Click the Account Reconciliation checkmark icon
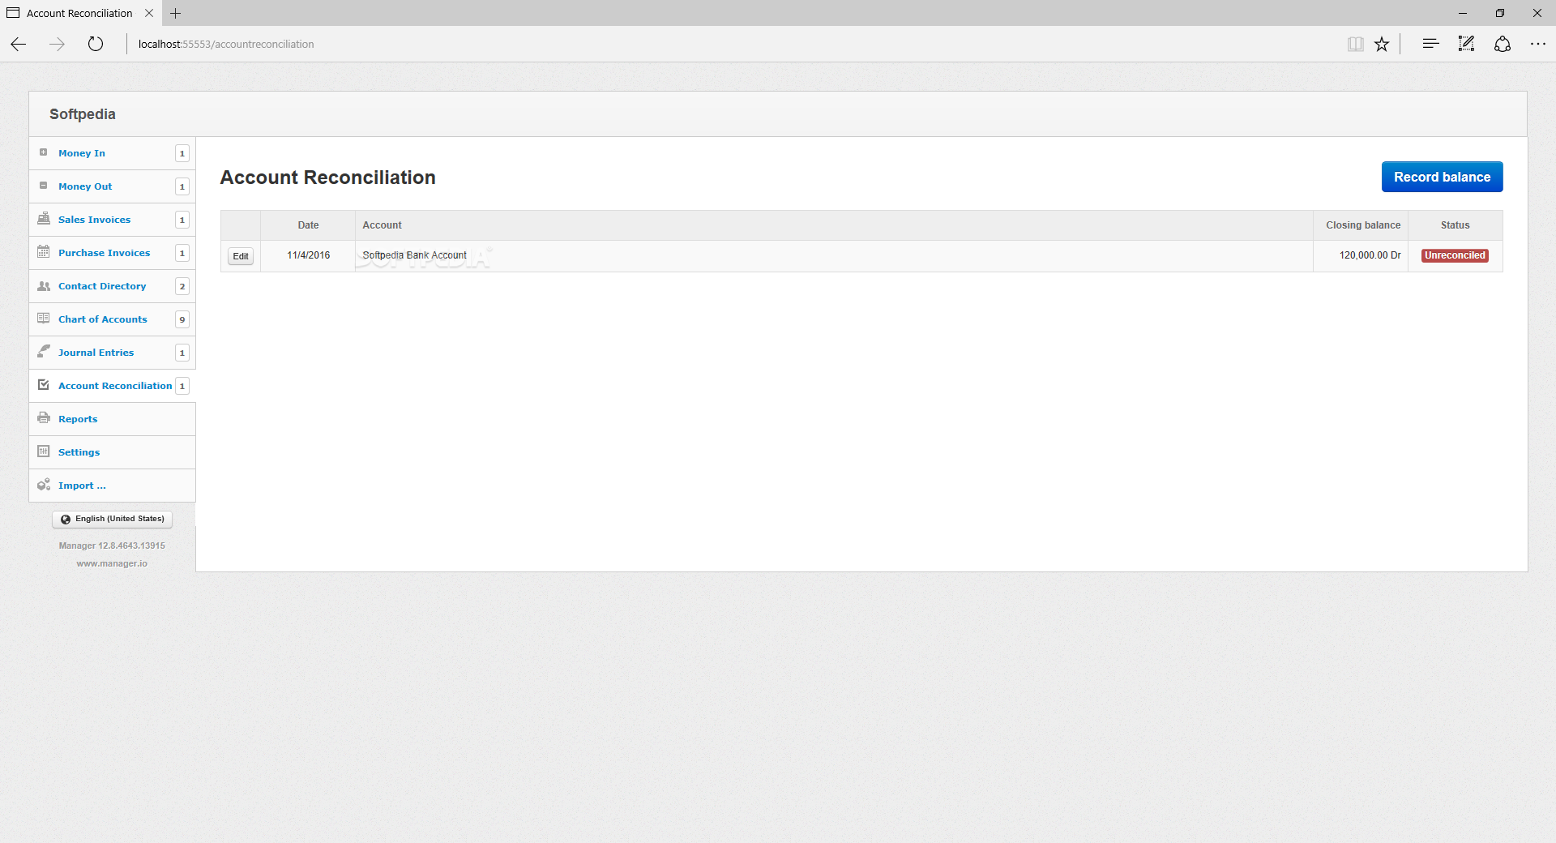Image resolution: width=1556 pixels, height=843 pixels. point(44,385)
